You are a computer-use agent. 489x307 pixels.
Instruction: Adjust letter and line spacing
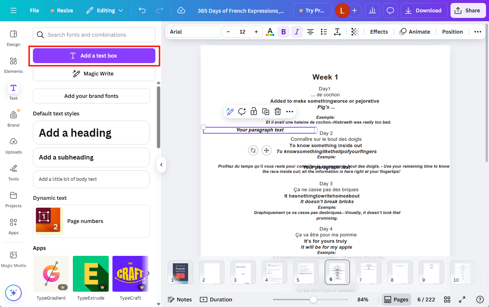pyautogui.click(x=337, y=32)
